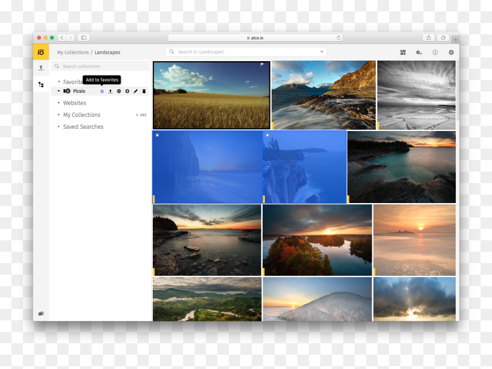Click the gallery vertical scrollbar
The height and width of the screenshot is (369, 492).
[458, 91]
